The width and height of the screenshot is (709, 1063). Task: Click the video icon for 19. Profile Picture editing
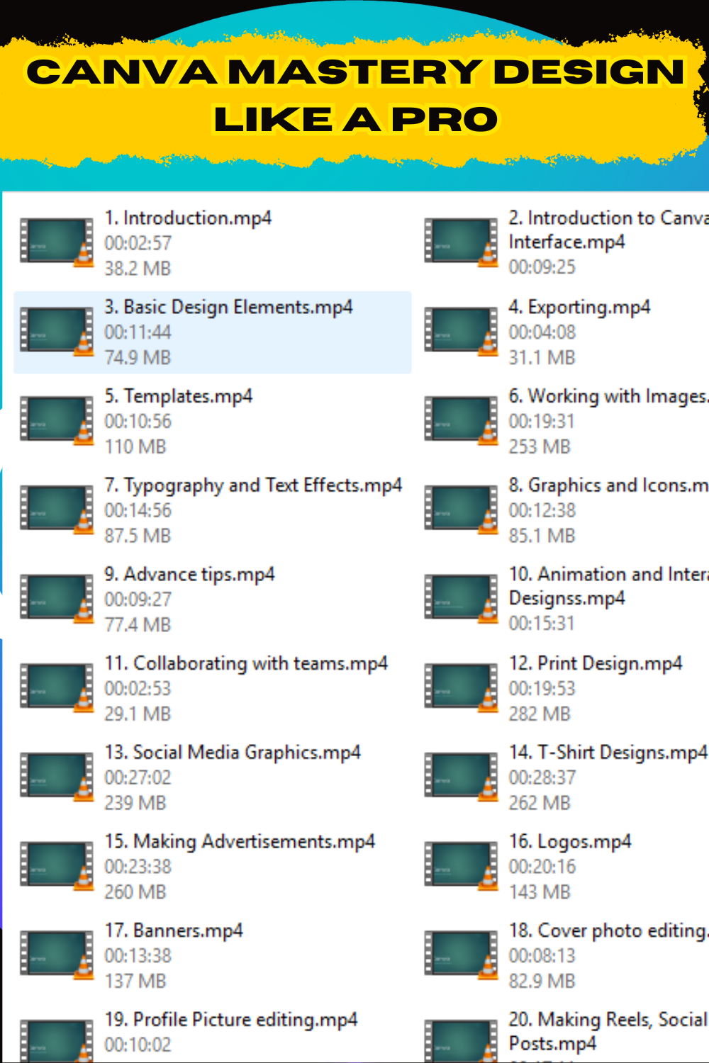(x=57, y=1042)
